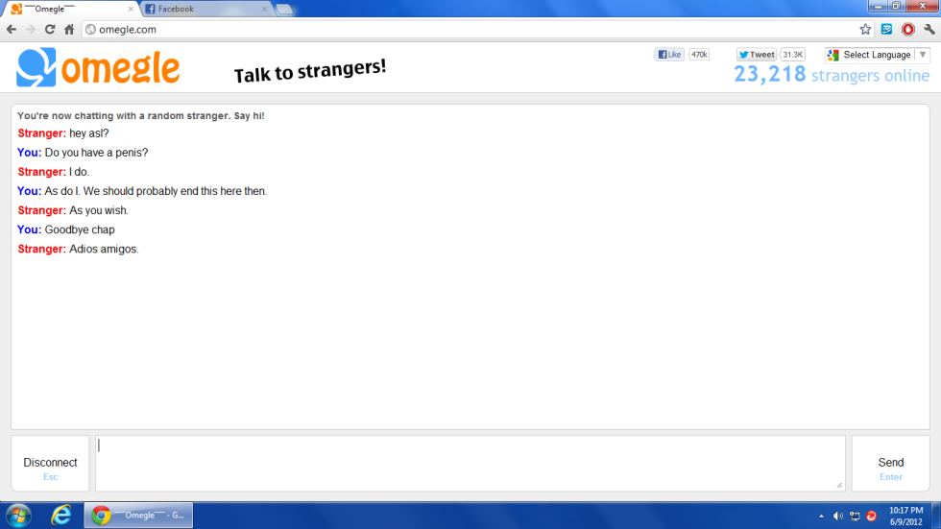Screen dimensions: 941x529
Task: Click the Facebook Like button
Action: [x=669, y=55]
